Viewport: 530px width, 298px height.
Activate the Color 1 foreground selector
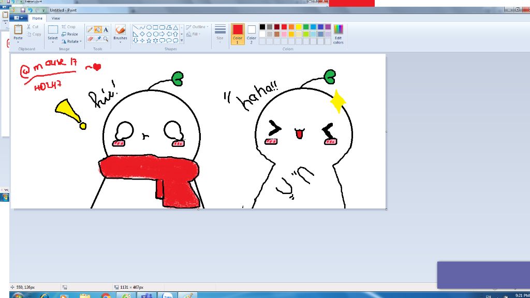pos(237,34)
